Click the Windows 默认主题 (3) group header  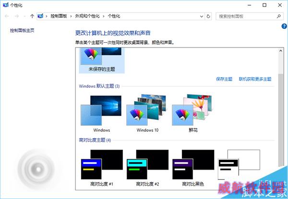(x=99, y=86)
